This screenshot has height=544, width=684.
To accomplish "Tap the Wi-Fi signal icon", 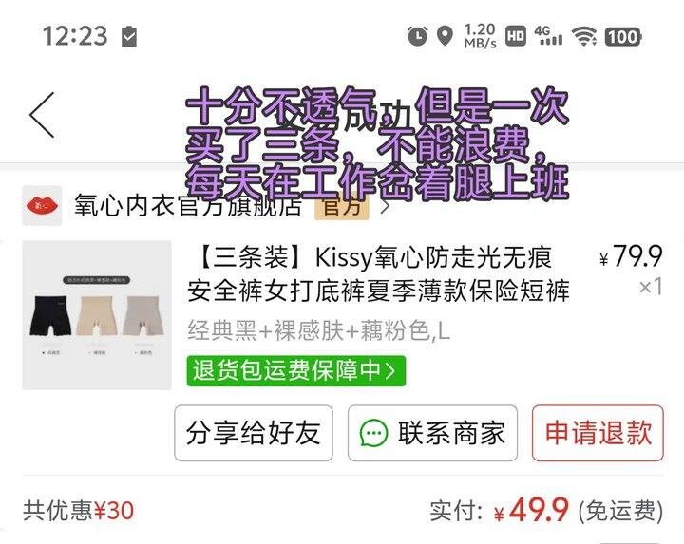I will (x=584, y=36).
